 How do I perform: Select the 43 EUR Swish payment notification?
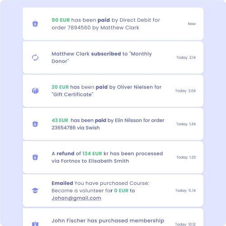coord(113,124)
